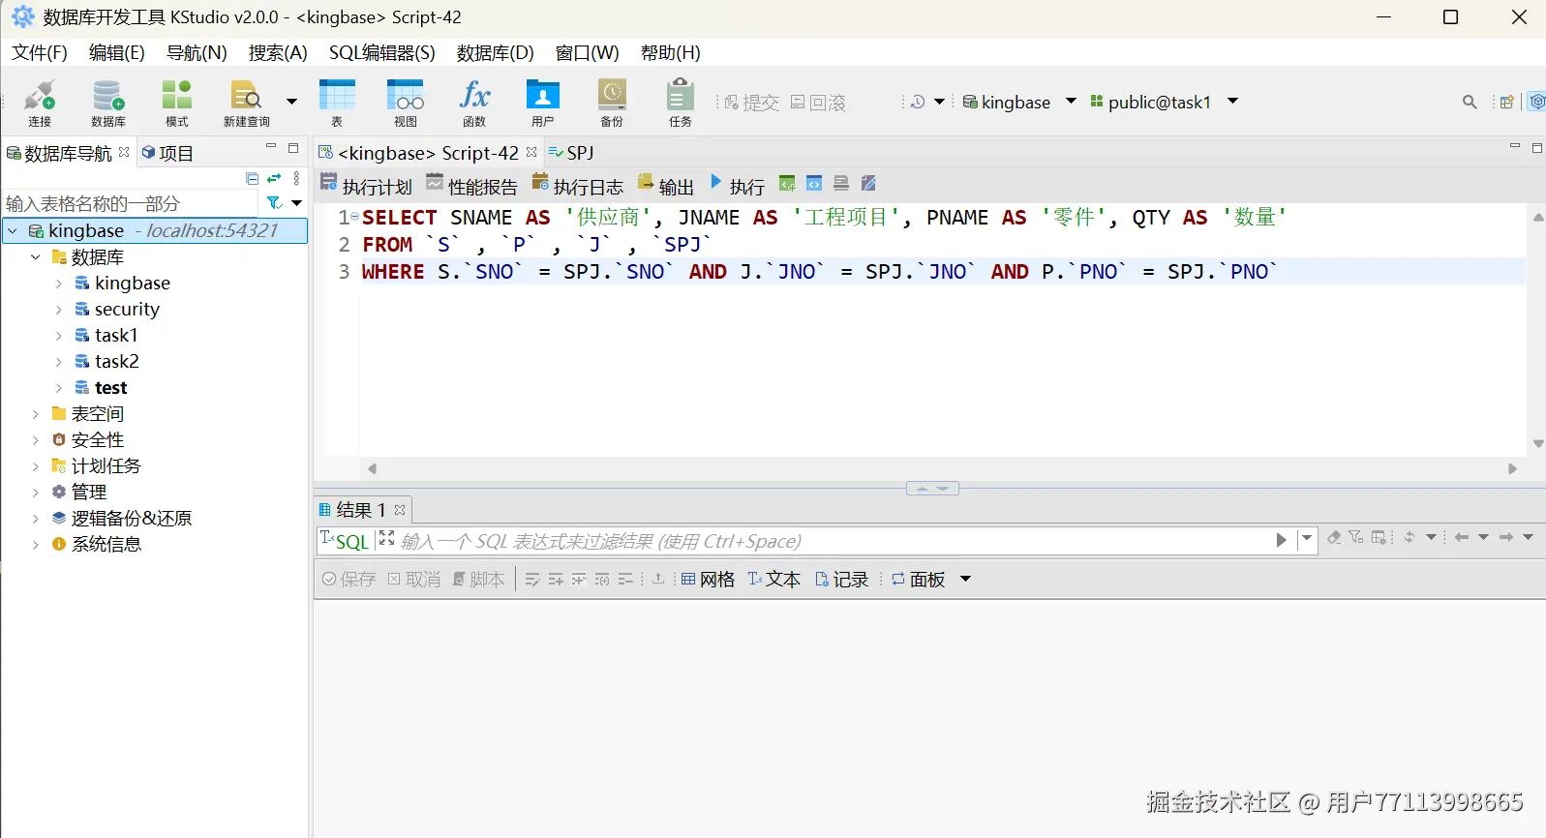Image resolution: width=1546 pixels, height=838 pixels.
Task: Open the 执行日志 execution log
Action: pos(578,185)
